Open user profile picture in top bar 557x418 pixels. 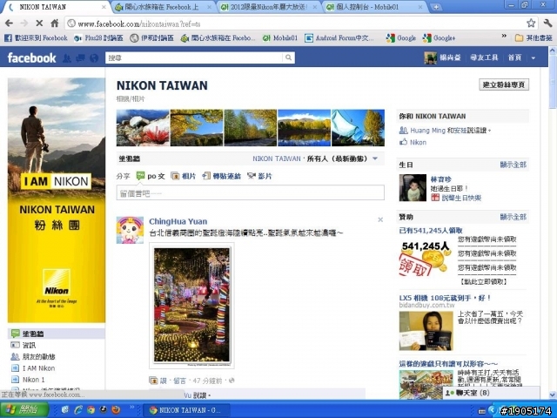(430, 57)
